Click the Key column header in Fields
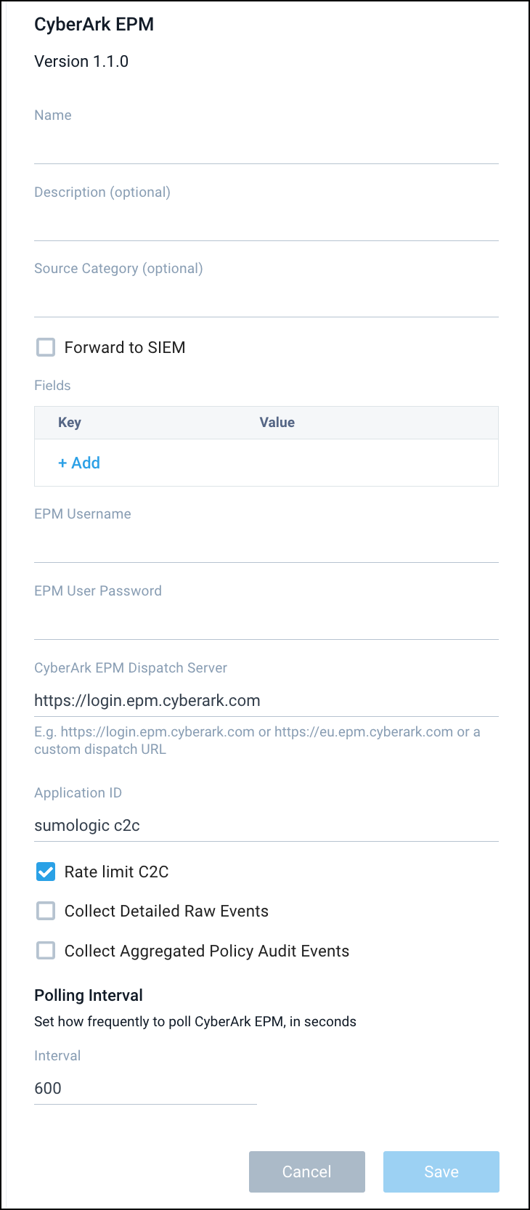The width and height of the screenshot is (530, 1210). tap(69, 422)
